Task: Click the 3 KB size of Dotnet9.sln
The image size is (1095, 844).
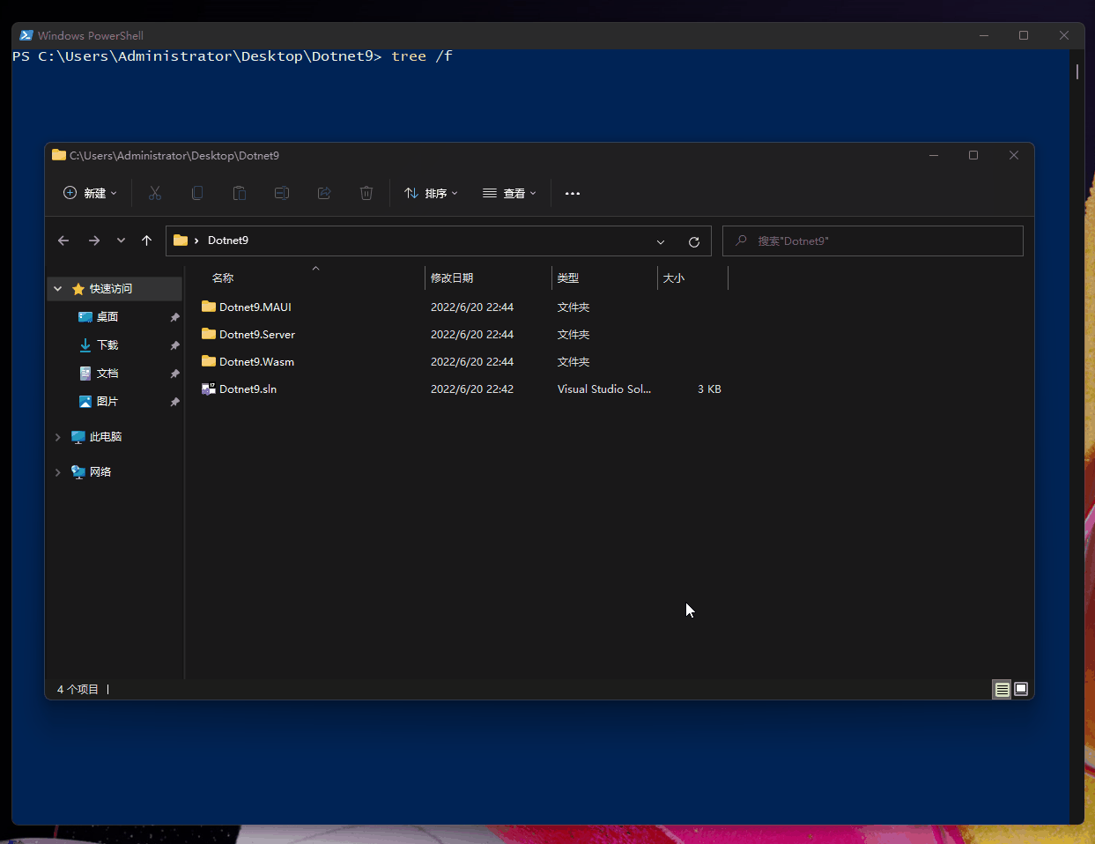Action: [x=709, y=389]
